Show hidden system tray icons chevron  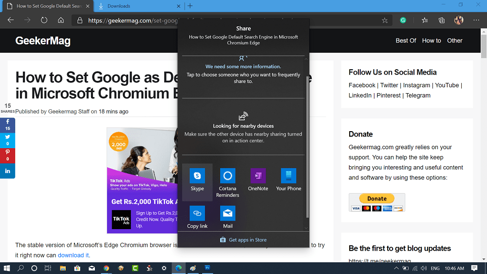pos(396,268)
